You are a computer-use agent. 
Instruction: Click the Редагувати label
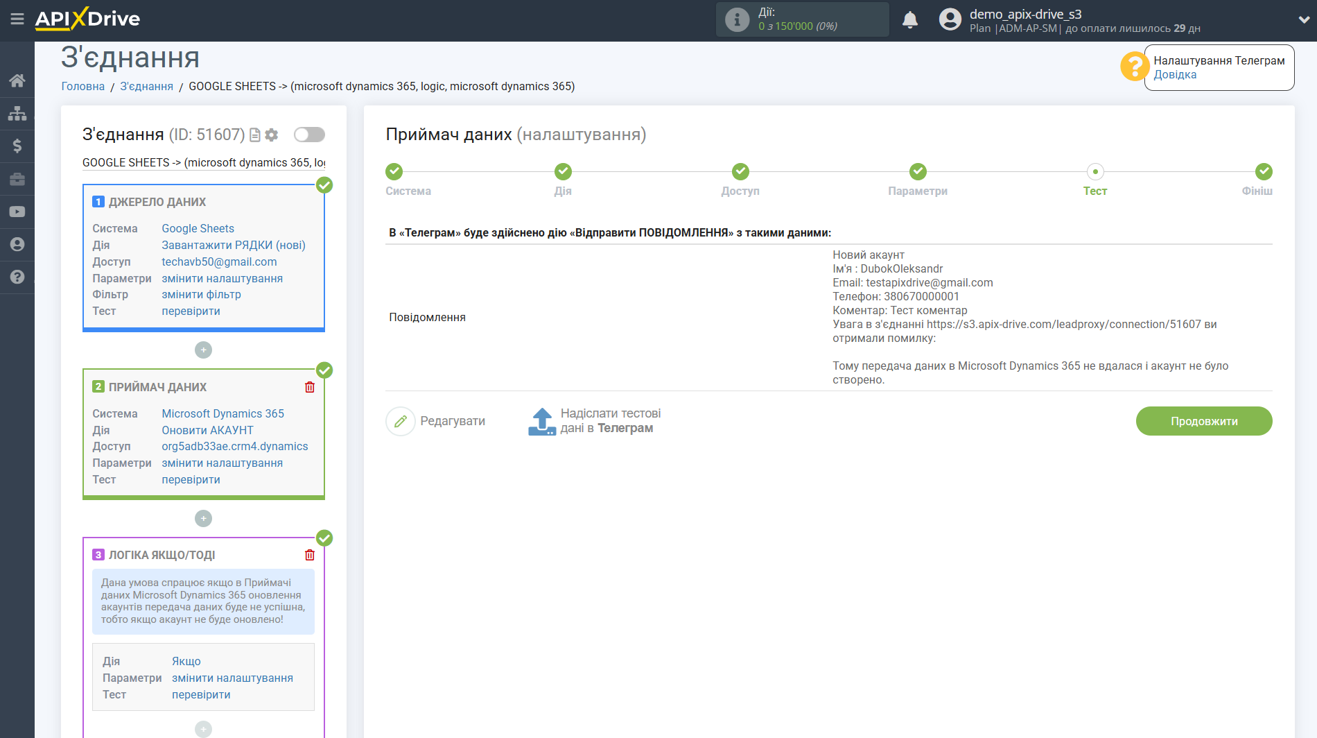tap(453, 421)
